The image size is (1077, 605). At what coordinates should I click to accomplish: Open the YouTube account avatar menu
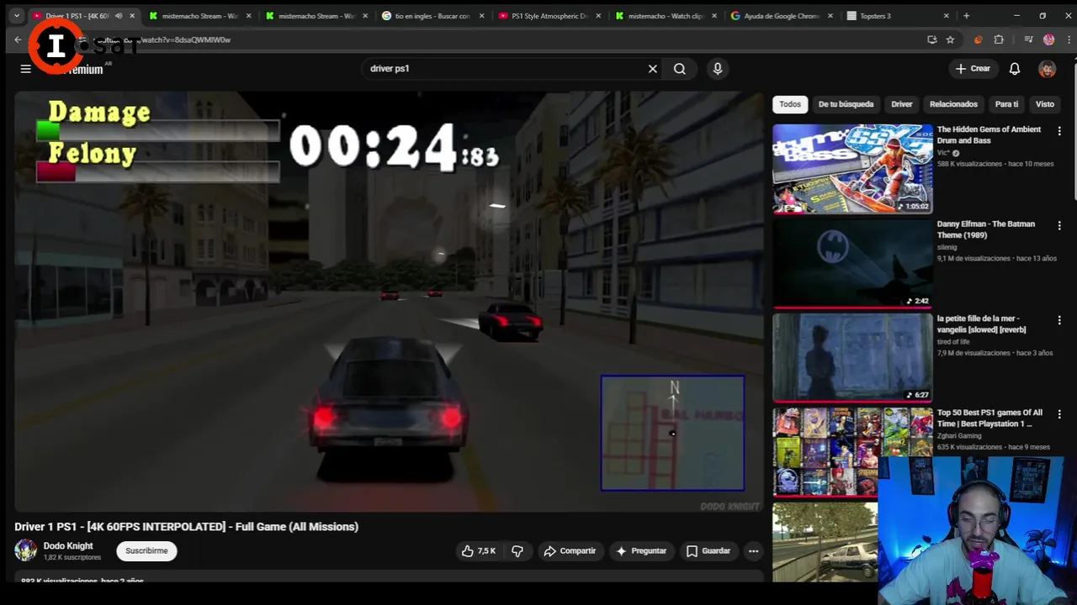(1047, 69)
